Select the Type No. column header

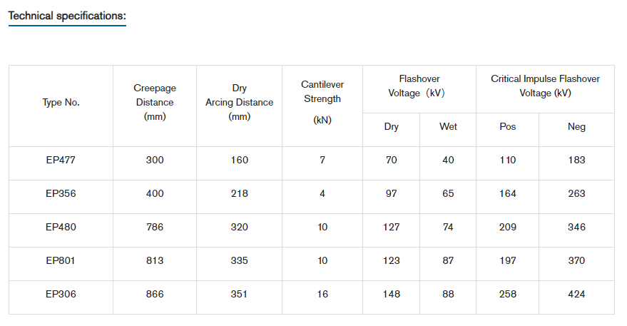pyautogui.click(x=61, y=103)
